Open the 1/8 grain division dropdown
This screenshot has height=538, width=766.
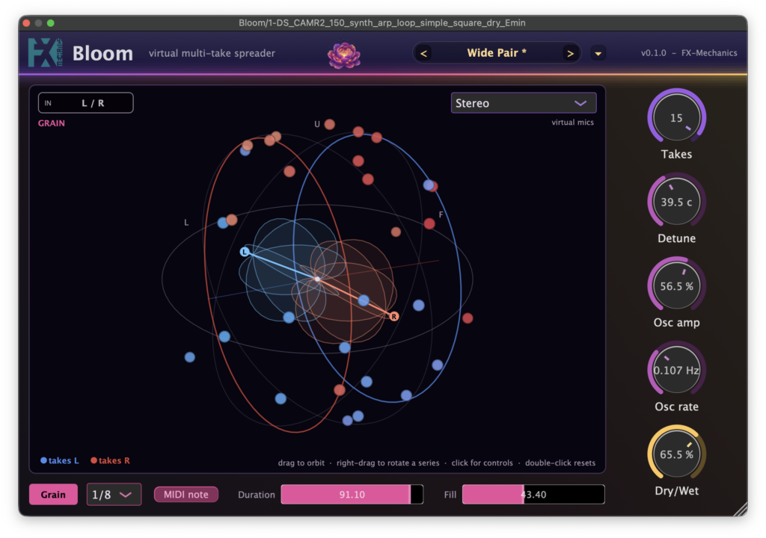point(114,495)
